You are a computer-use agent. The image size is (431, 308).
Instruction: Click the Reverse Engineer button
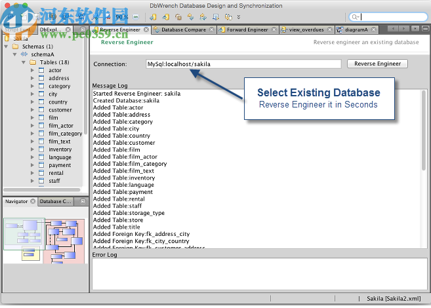(377, 64)
